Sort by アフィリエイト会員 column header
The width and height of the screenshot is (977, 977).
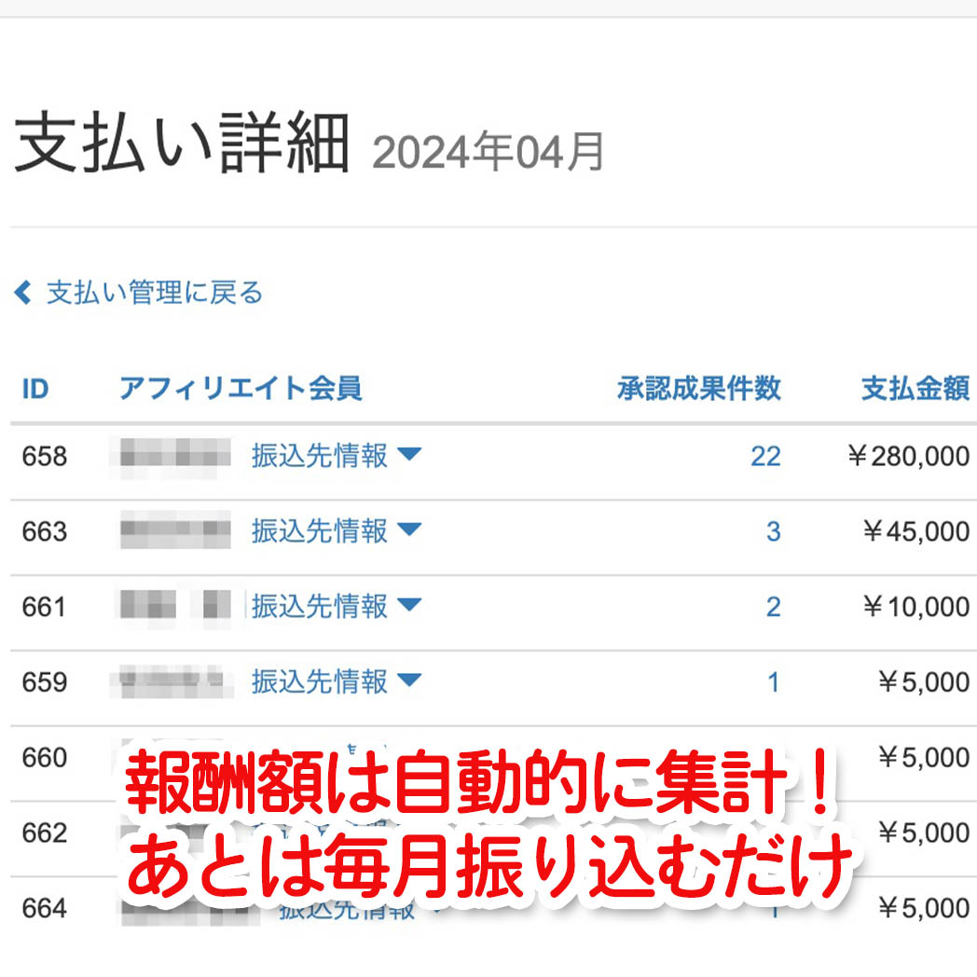click(241, 389)
